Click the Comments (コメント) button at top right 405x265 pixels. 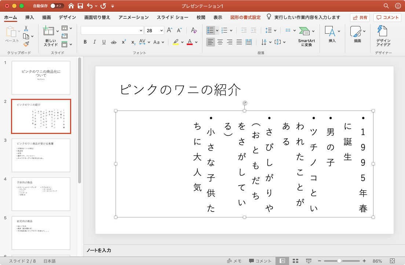coord(387,17)
